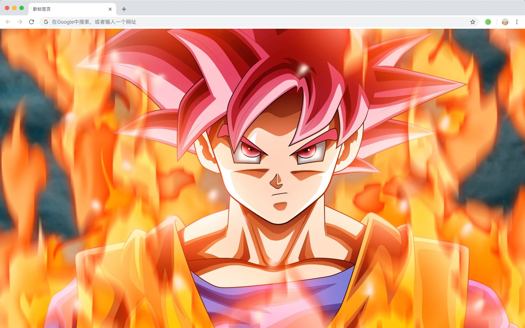Close the window with red button

(x=7, y=8)
